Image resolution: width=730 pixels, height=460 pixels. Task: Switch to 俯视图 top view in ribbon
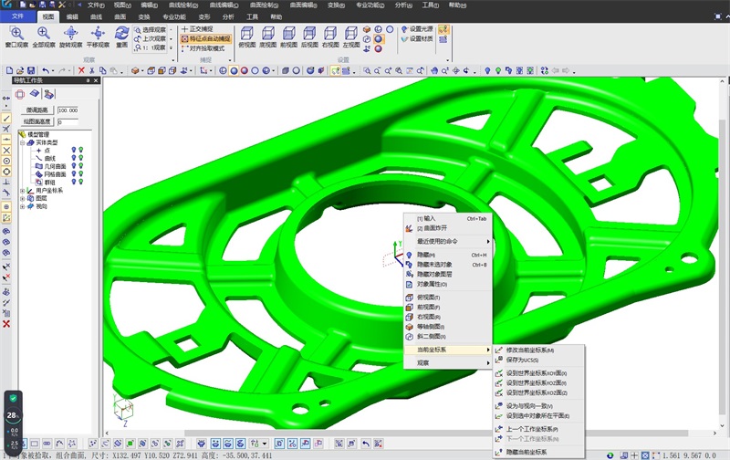click(x=246, y=35)
